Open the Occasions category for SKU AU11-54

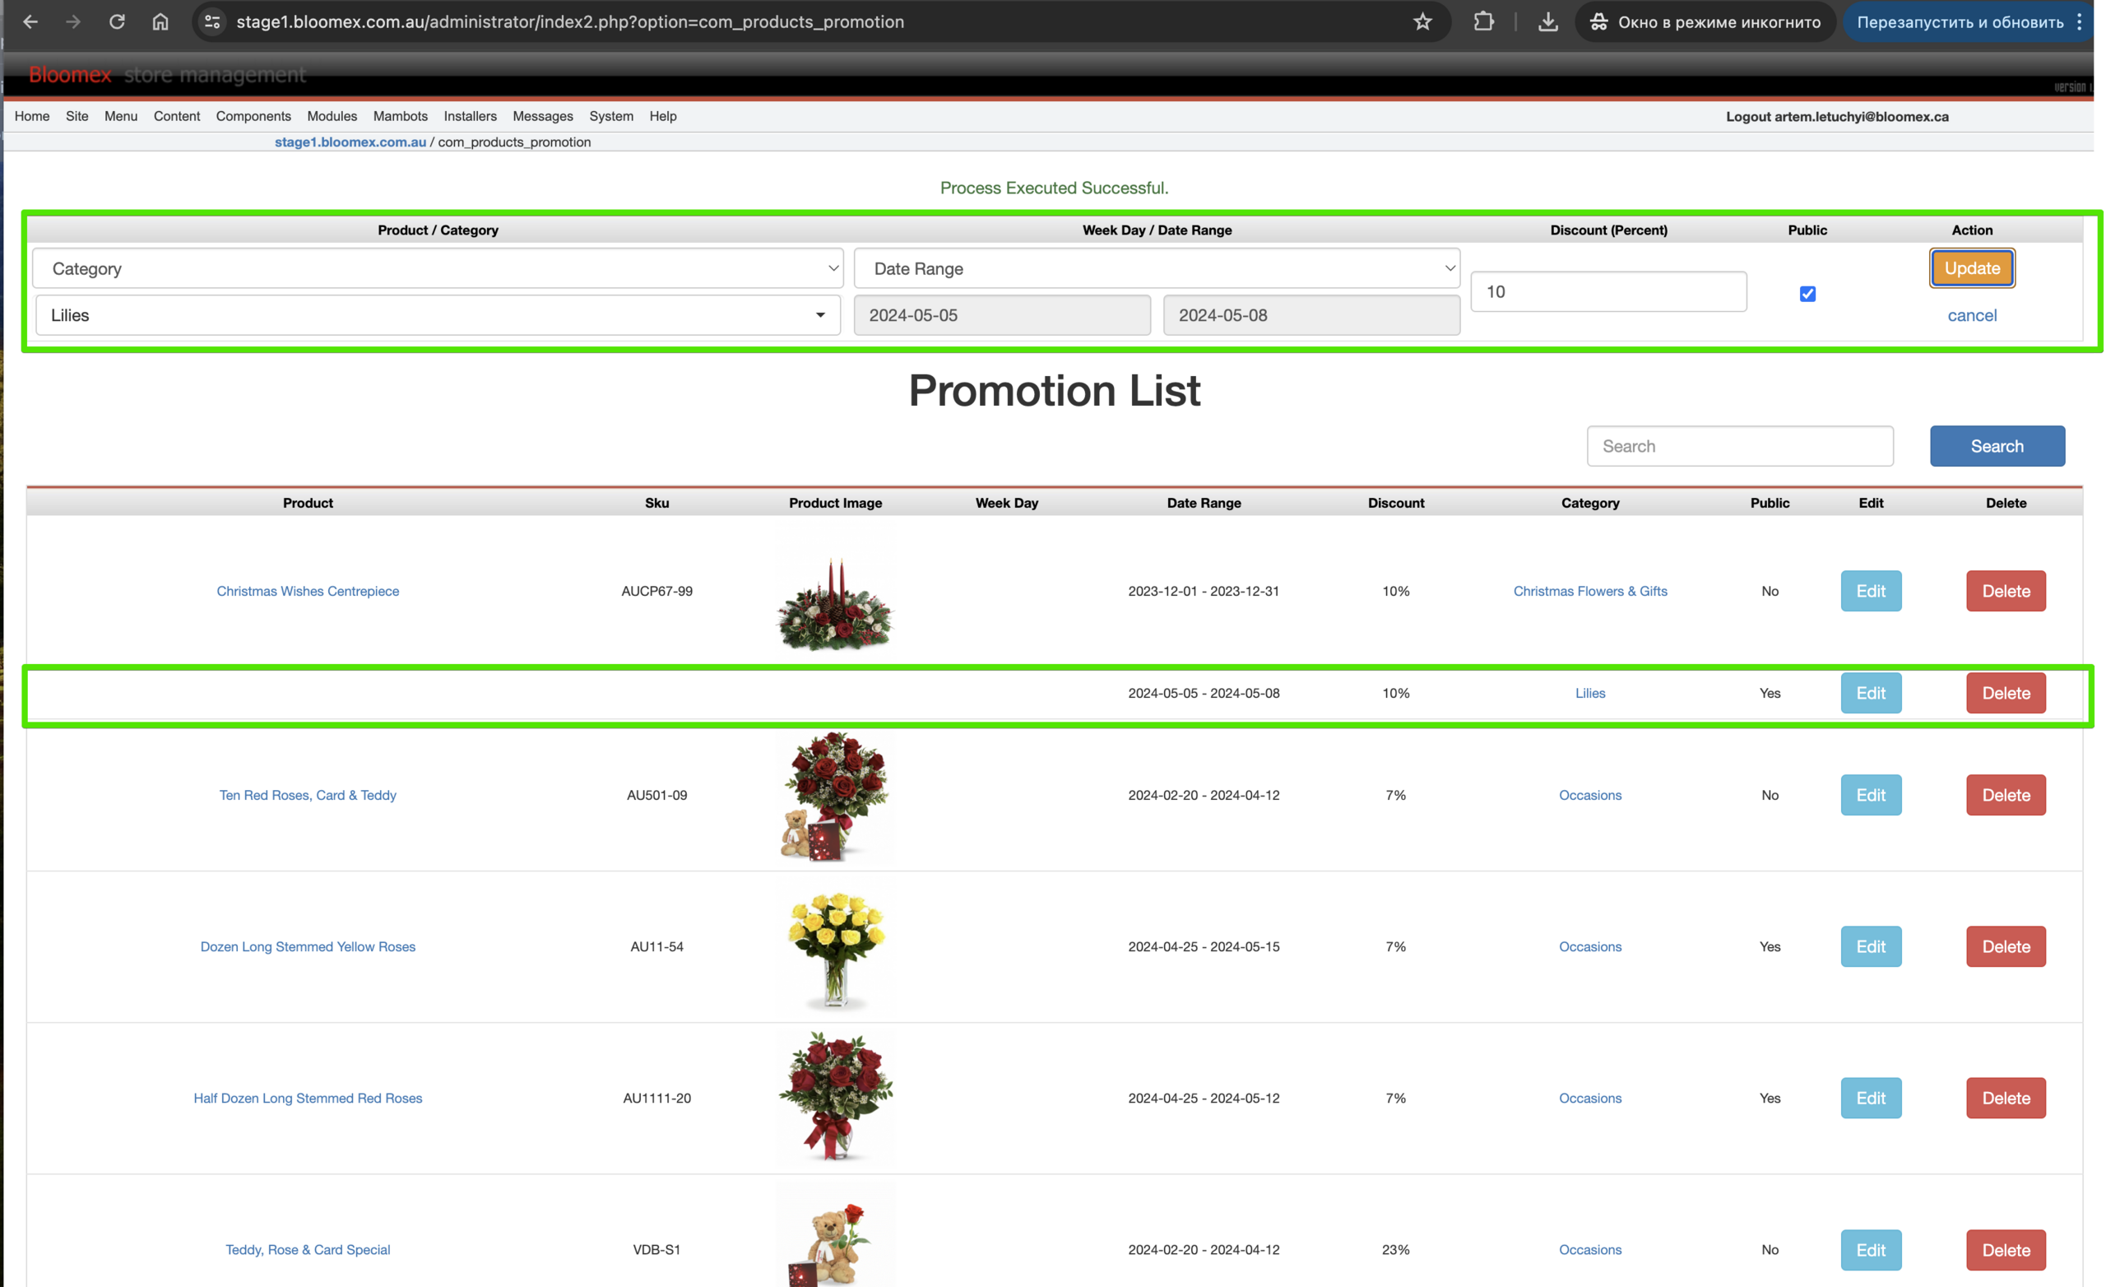pos(1589,946)
